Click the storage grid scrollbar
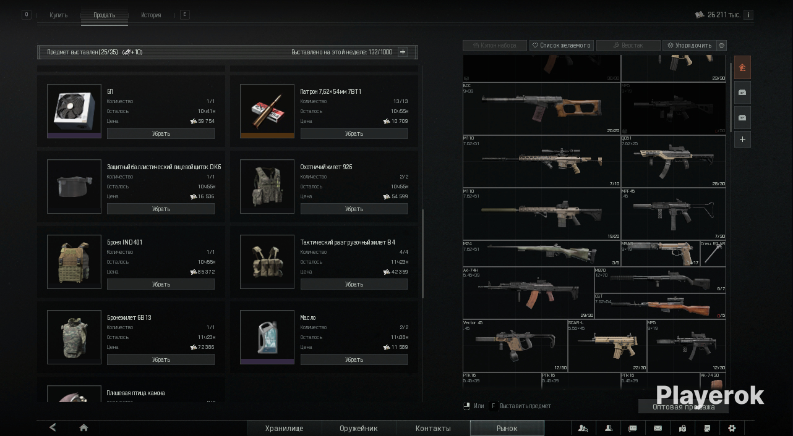This screenshot has height=436, width=793. [x=730, y=96]
